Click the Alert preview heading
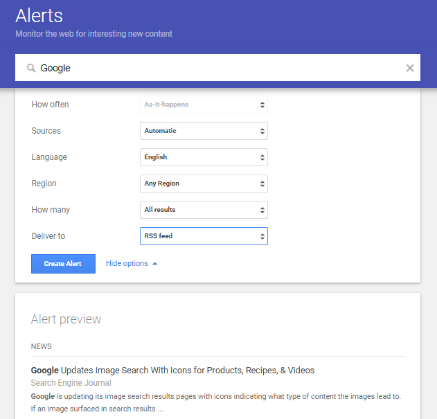The height and width of the screenshot is (419, 437). 66,319
